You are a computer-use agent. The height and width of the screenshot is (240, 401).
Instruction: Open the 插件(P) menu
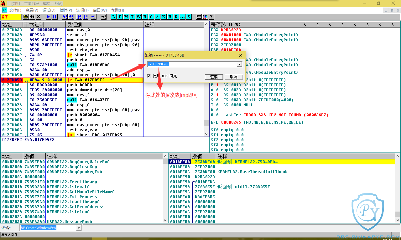[x=66, y=10]
